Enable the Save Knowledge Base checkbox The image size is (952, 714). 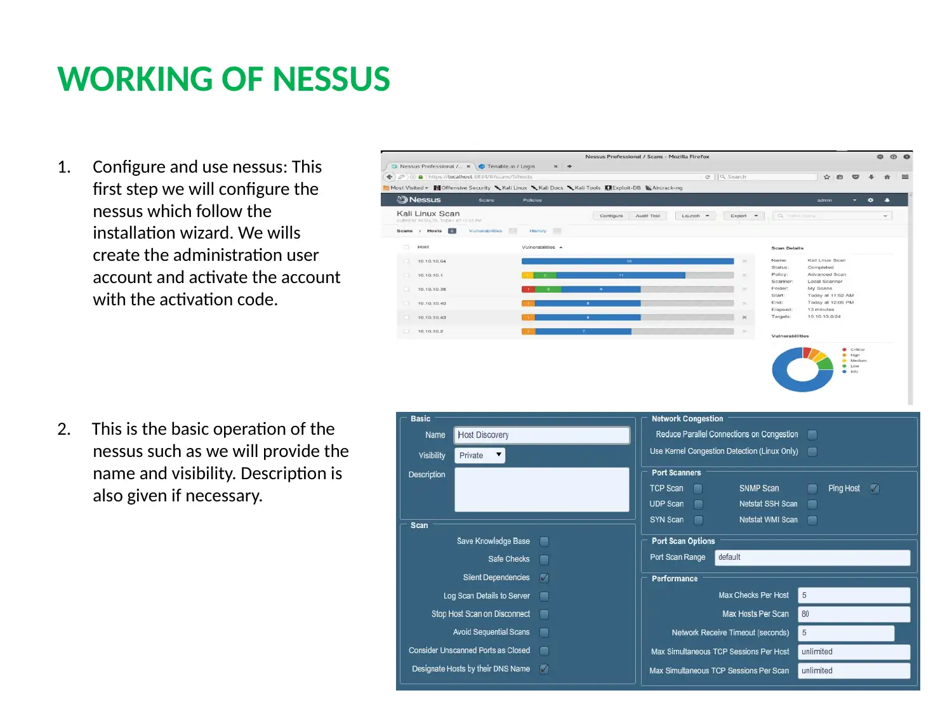[x=544, y=541]
